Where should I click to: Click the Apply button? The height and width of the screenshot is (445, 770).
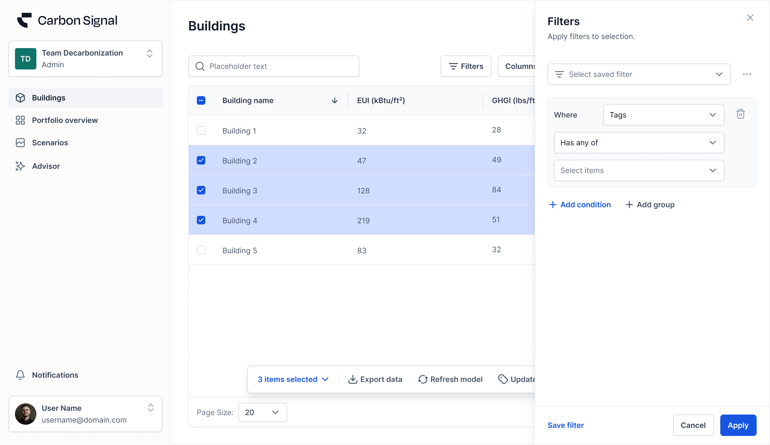738,425
